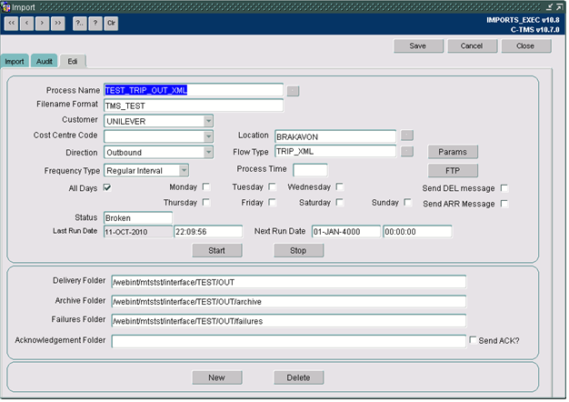Screen dimensions: 569x402
Task: Open the Params button
Action: (x=453, y=152)
